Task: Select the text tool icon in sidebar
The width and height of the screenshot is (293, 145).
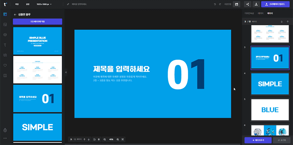Action: pyautogui.click(x=5, y=45)
